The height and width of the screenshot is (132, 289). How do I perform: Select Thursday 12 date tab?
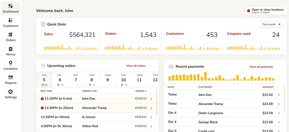(153, 80)
